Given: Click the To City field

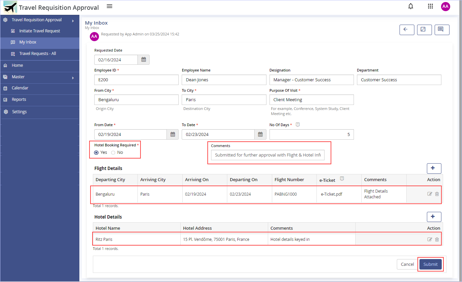Looking at the screenshot, I should [224, 100].
